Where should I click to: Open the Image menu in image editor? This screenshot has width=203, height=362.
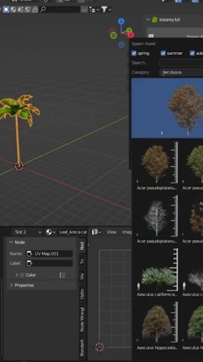coord(127,232)
